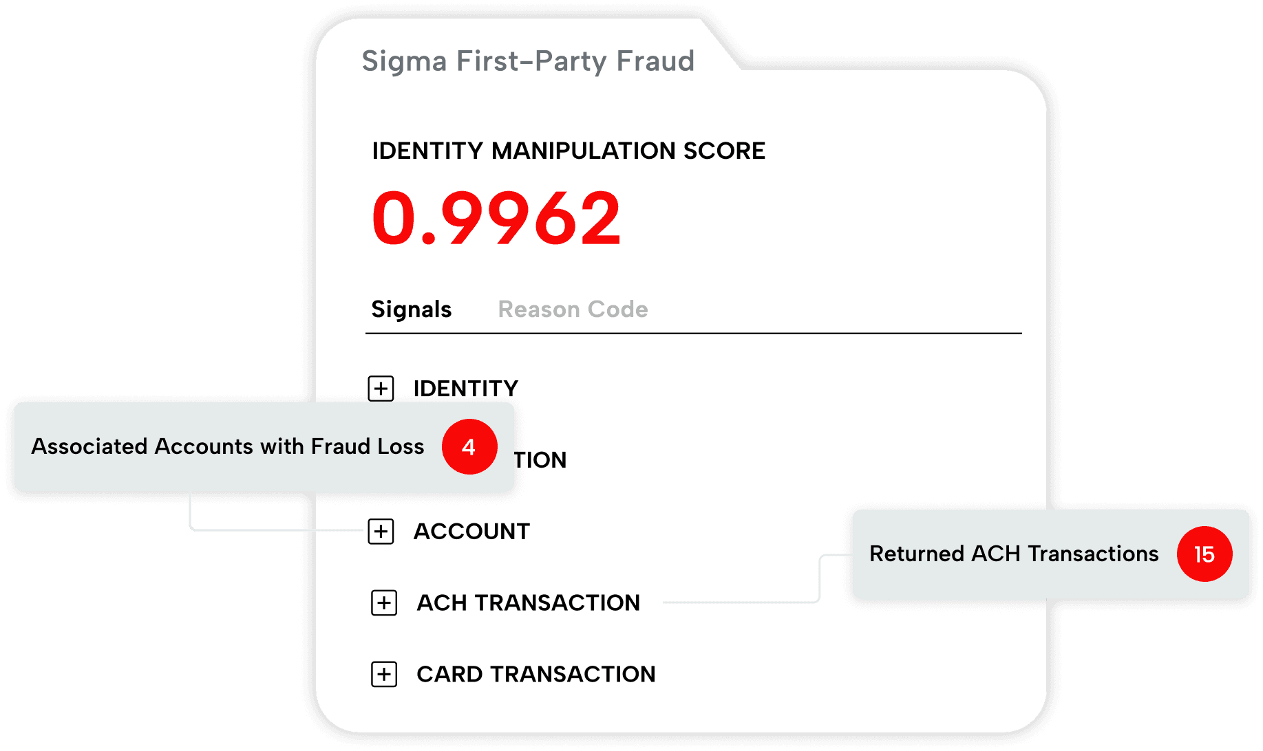This screenshot has width=1263, height=751.
Task: Switch to the Reason Code tab
Action: (x=572, y=309)
